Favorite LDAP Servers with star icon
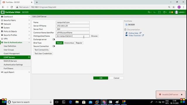The image size is (187, 105). [x=29, y=57]
